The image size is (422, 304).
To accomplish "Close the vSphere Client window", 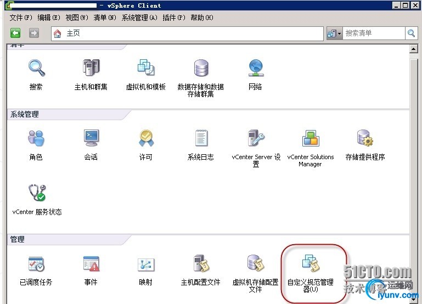I will pyautogui.click(x=415, y=5).
